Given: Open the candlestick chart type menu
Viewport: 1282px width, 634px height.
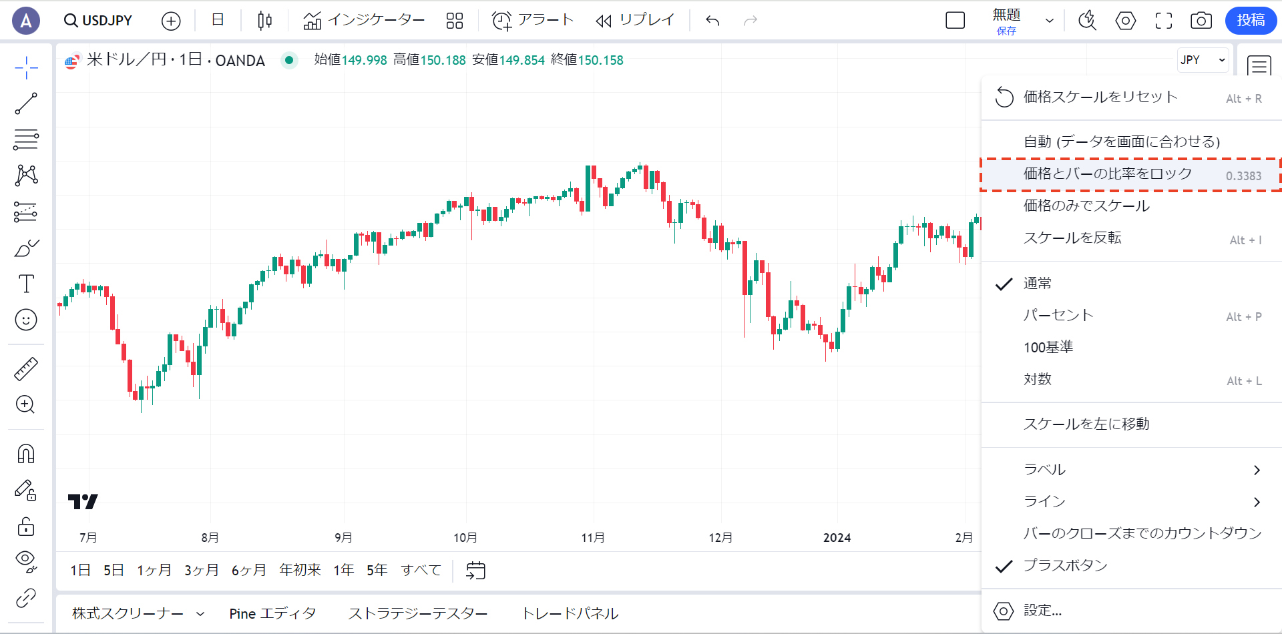Looking at the screenshot, I should pos(264,21).
